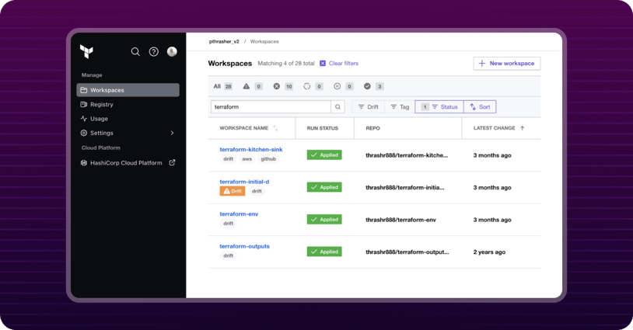633x330 pixels.
Task: Click 3 months ago for terraform-env
Action: 492,220
